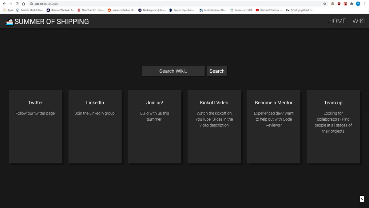Open the Join us! card
The width and height of the screenshot is (369, 208).
click(x=155, y=126)
